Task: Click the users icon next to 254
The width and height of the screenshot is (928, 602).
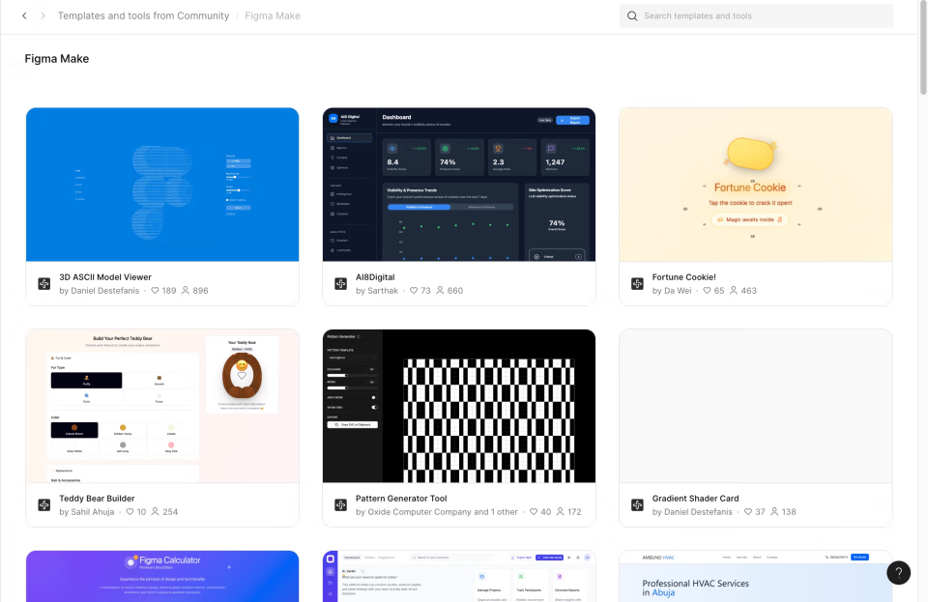Action: pos(155,511)
